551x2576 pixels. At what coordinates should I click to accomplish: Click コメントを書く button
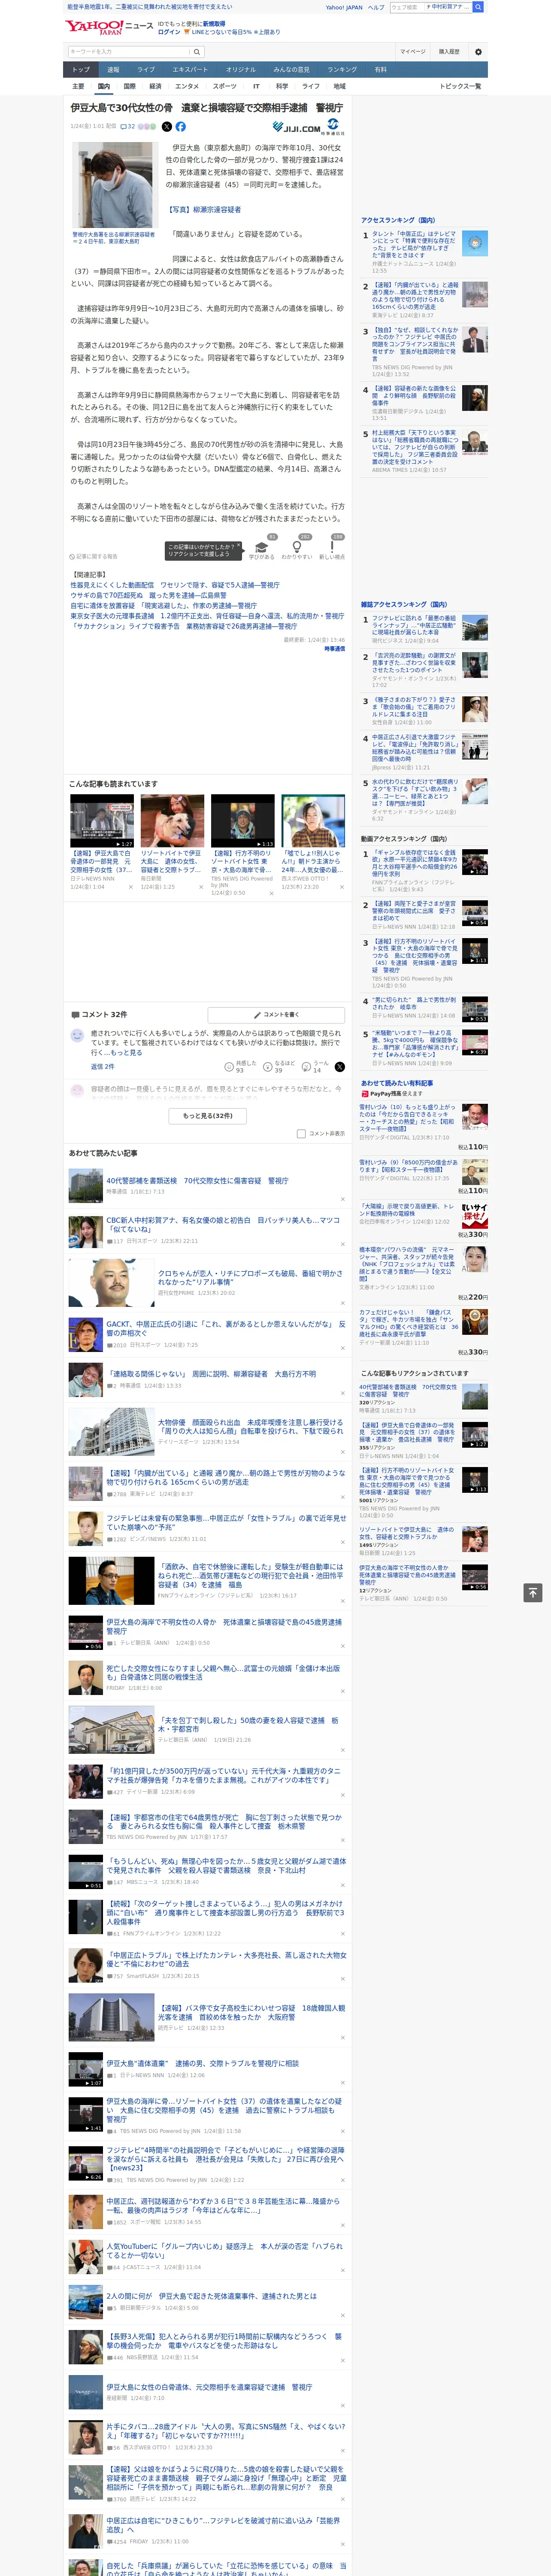point(277,1014)
